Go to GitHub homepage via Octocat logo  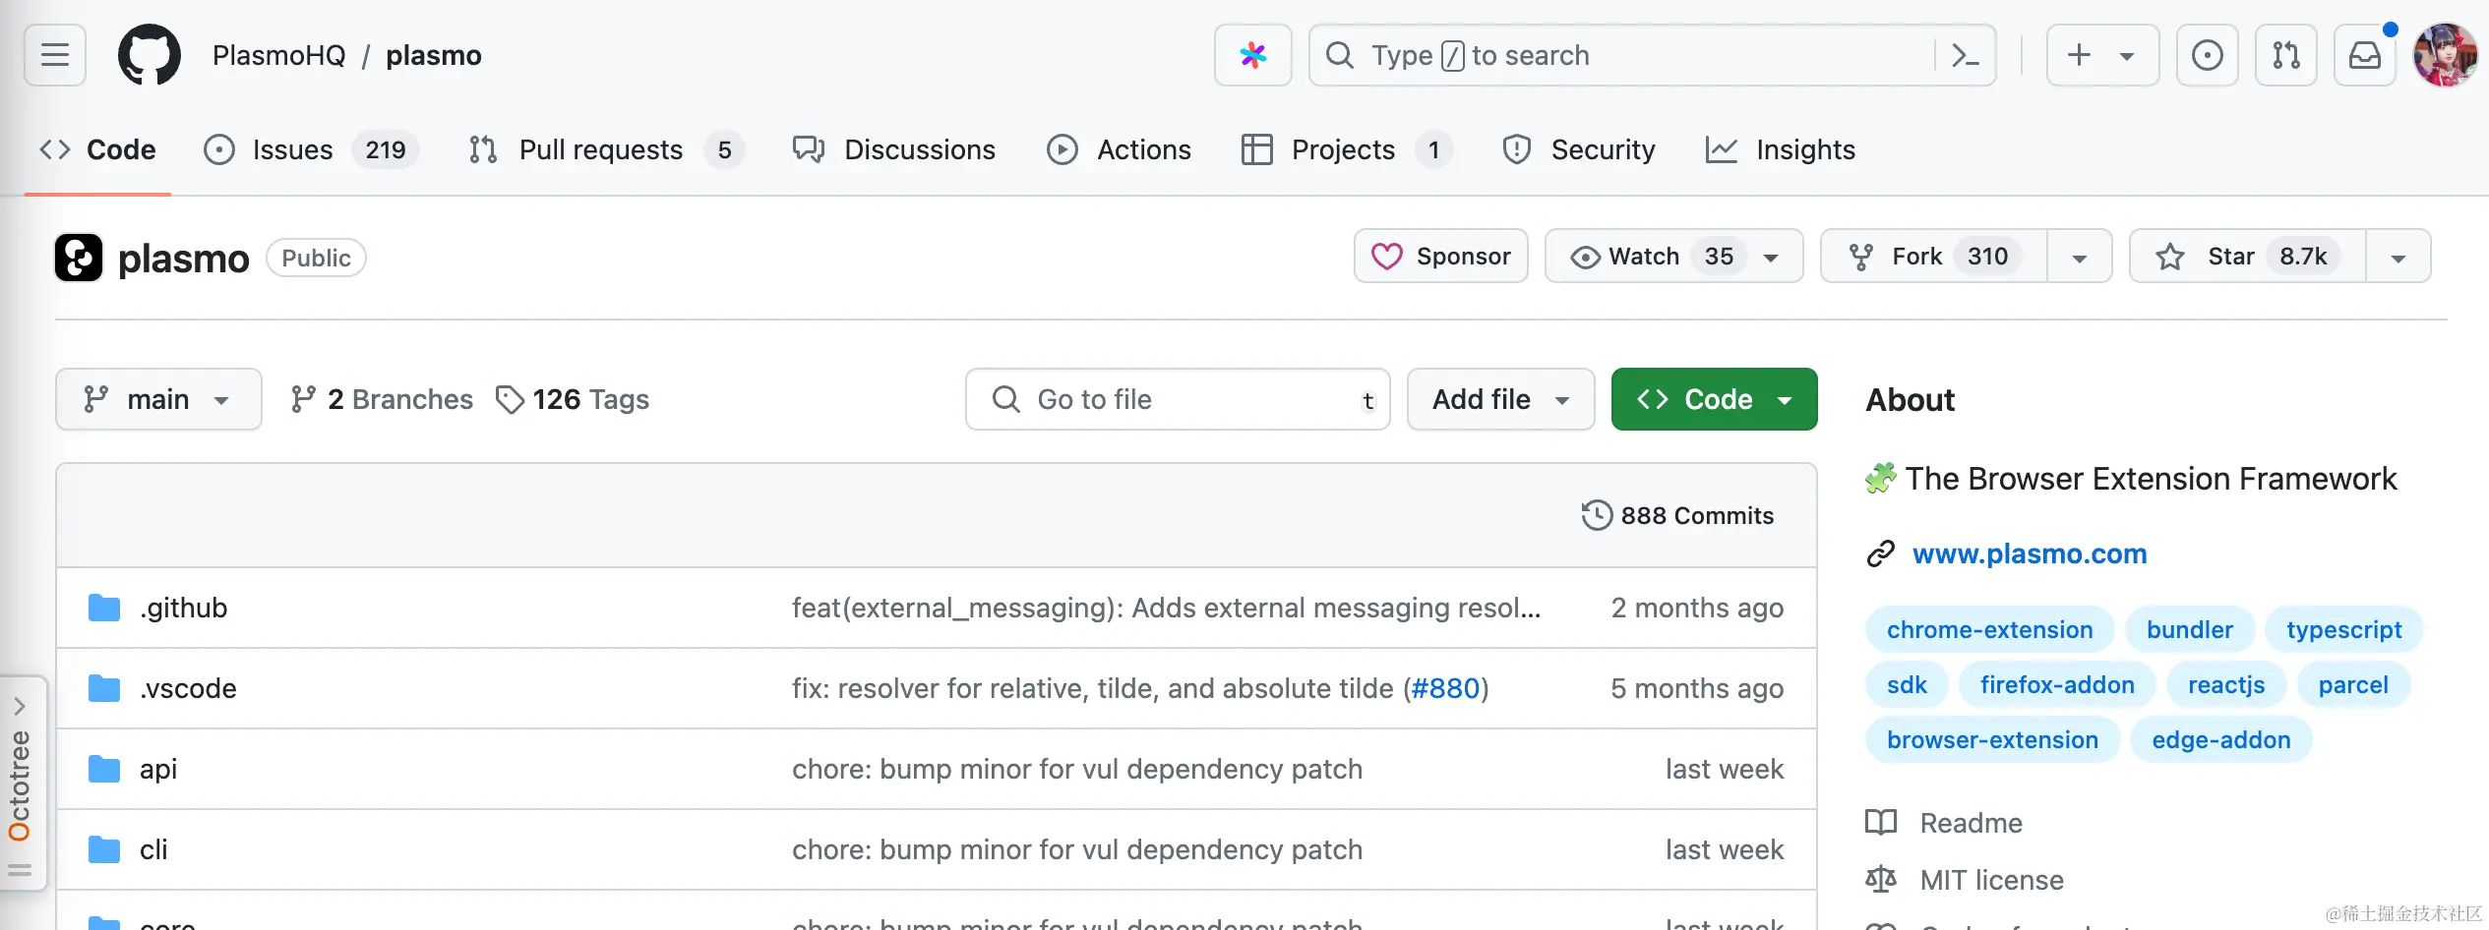pos(149,55)
